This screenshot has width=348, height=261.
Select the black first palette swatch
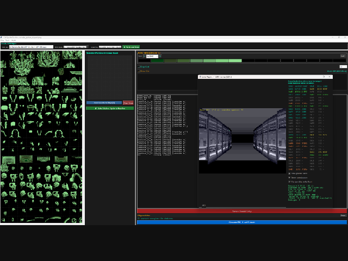145,60
